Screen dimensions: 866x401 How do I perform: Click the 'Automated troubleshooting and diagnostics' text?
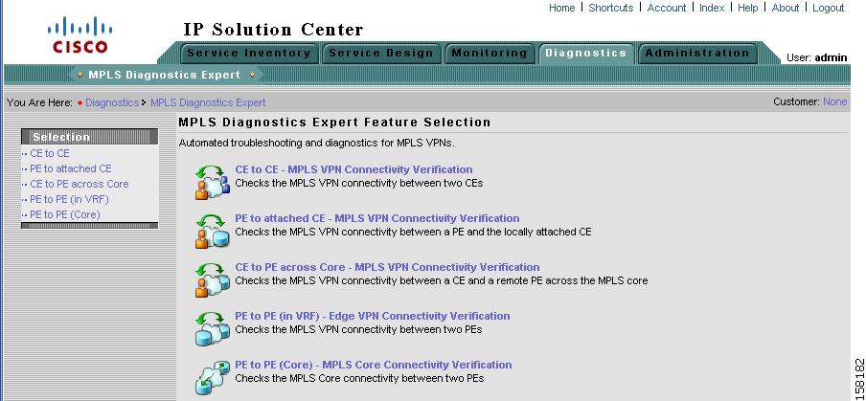pos(316,143)
